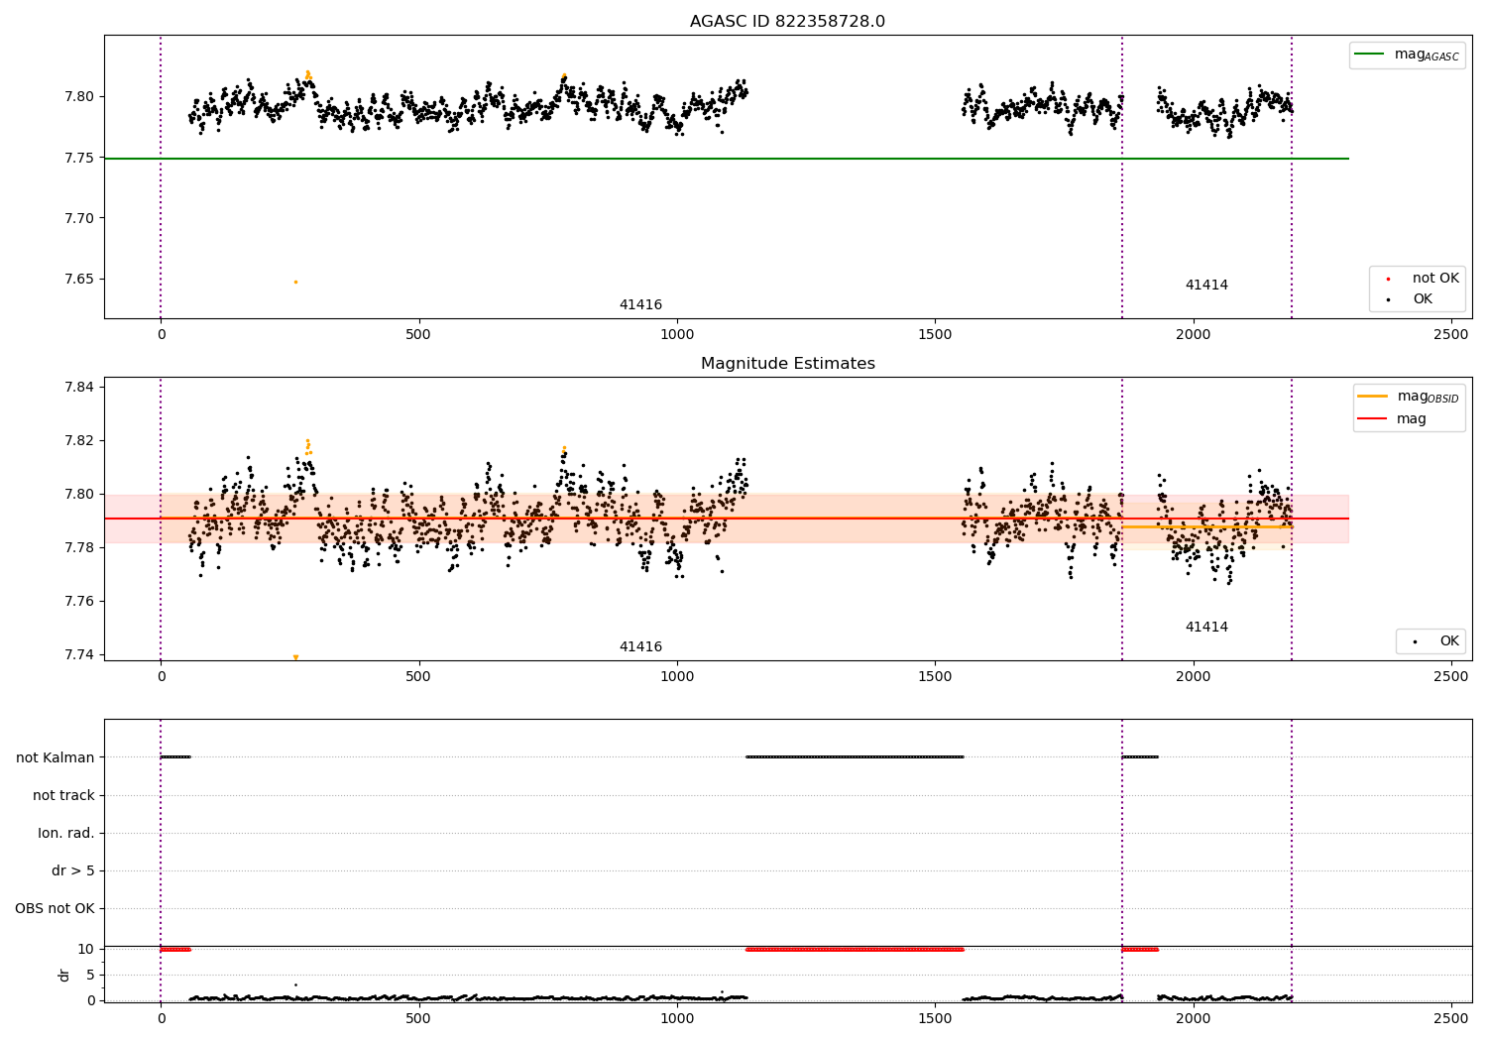This screenshot has height=1041, width=1487.
Task: Click the long 'not Kalman' black segment mid-plot
Action: [x=855, y=756]
